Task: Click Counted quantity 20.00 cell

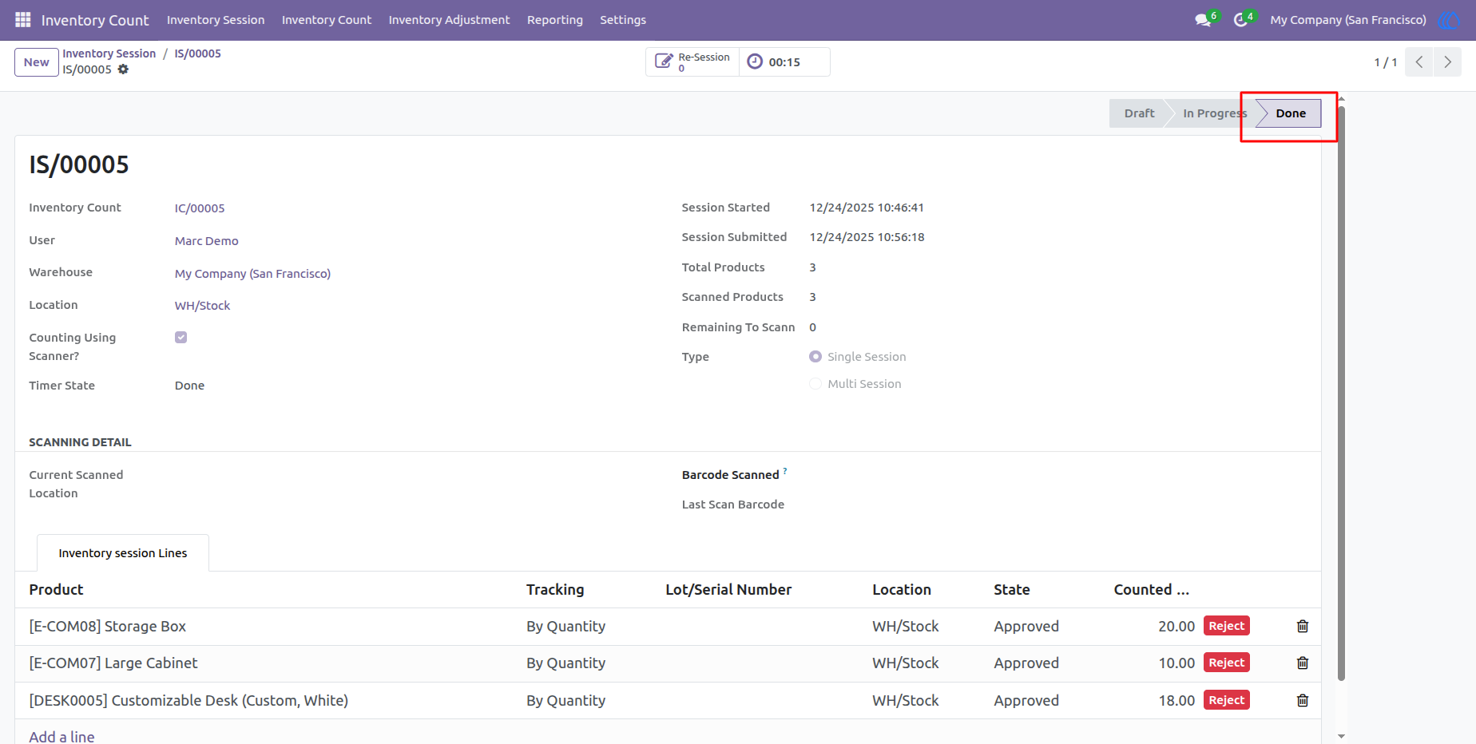Action: 1176,627
